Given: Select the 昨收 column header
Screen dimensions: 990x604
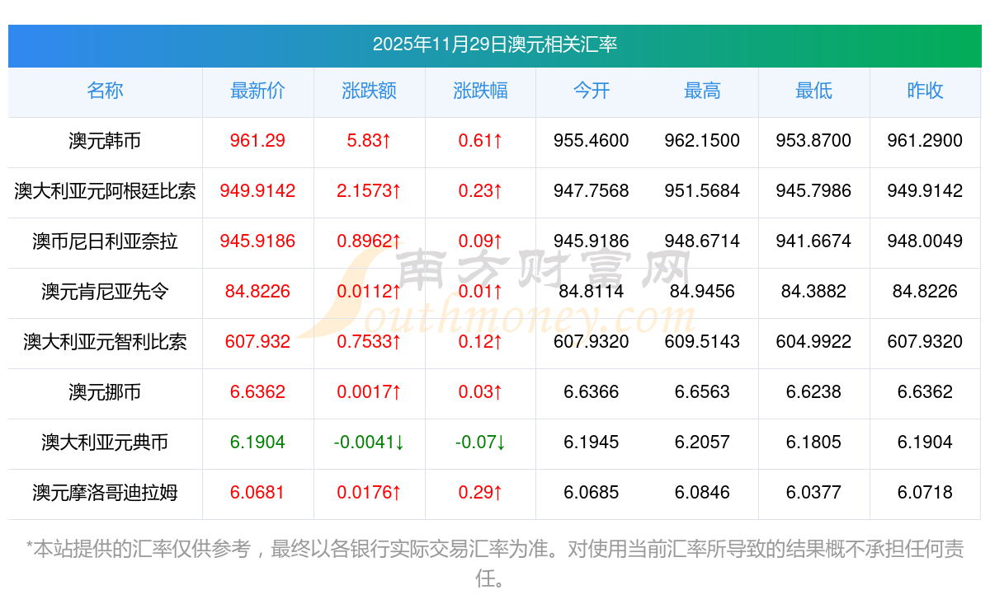Looking at the screenshot, I should (x=925, y=91).
